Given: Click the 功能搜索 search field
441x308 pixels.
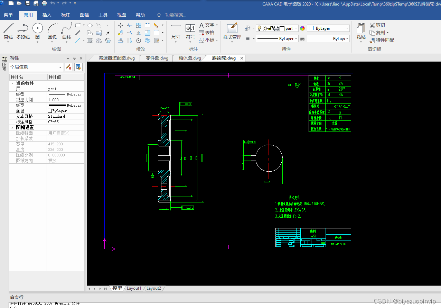Looking at the screenshot, I should (x=176, y=15).
